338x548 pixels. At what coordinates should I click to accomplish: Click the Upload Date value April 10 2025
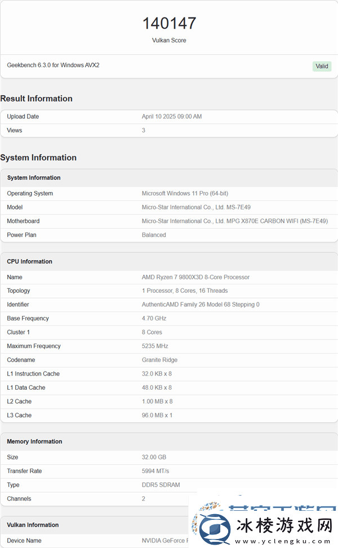pos(171,117)
